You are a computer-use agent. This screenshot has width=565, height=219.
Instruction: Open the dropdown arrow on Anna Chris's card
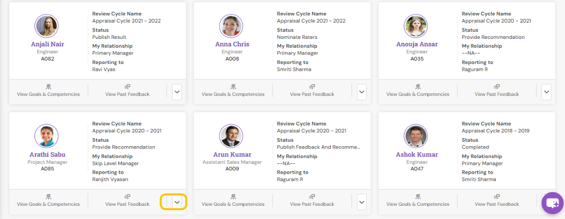pyautogui.click(x=362, y=92)
